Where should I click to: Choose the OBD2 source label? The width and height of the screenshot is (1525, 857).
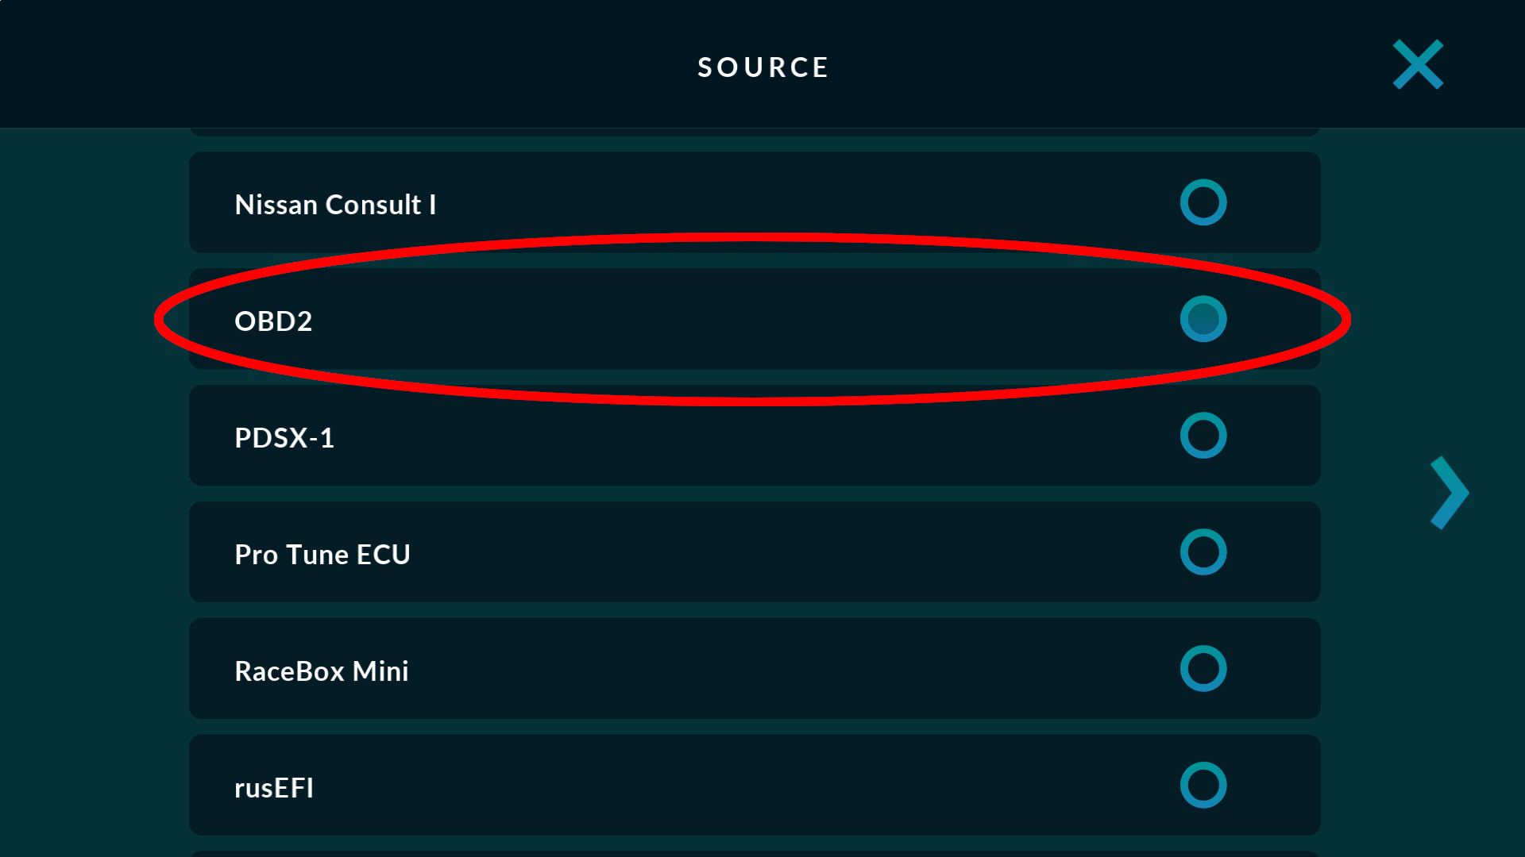[x=273, y=321]
